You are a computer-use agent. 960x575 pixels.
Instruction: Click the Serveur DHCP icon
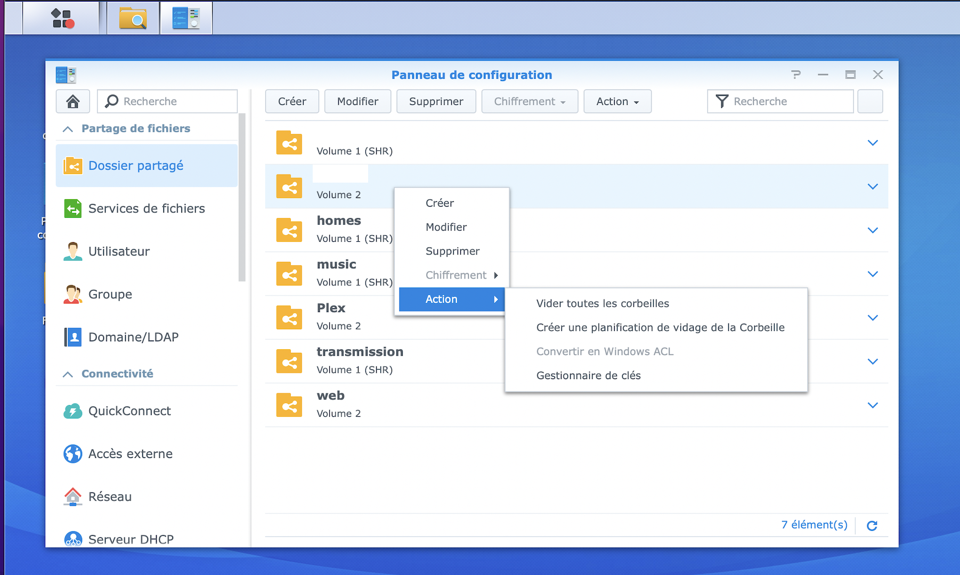tap(73, 539)
